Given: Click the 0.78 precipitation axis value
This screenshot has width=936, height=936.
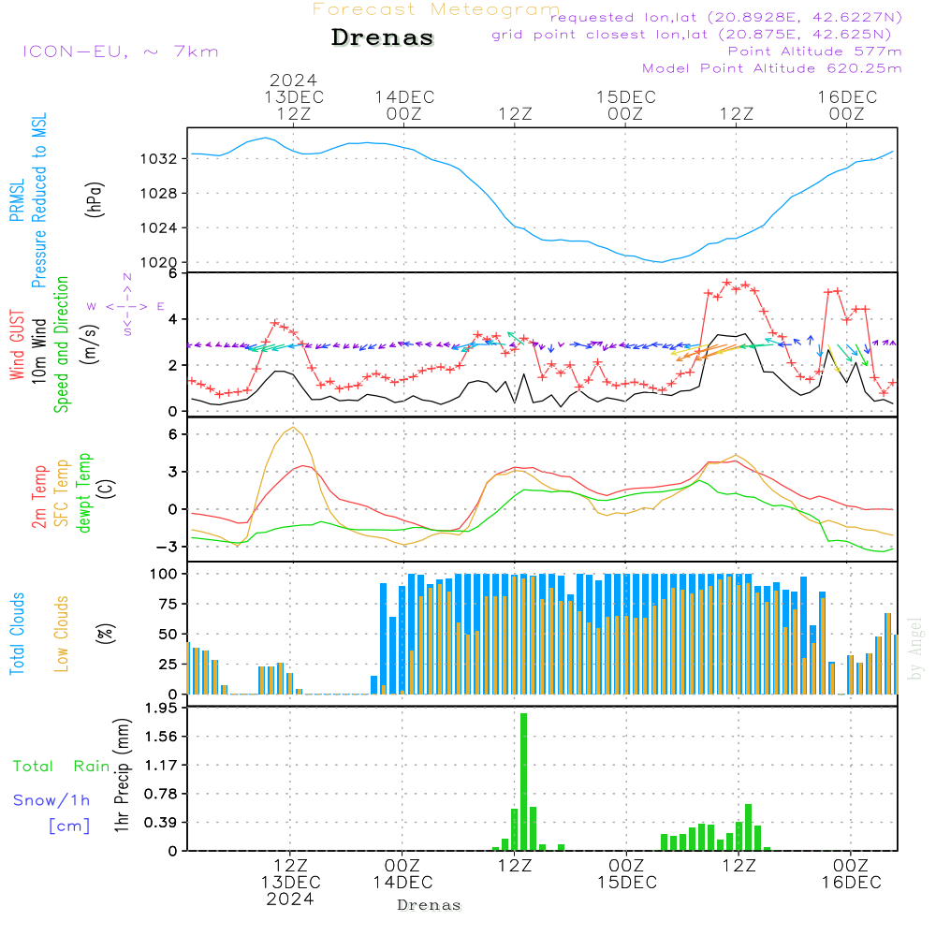Looking at the screenshot, I should (161, 794).
